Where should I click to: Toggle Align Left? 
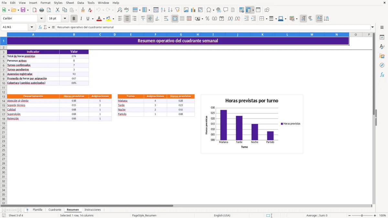click(120, 19)
